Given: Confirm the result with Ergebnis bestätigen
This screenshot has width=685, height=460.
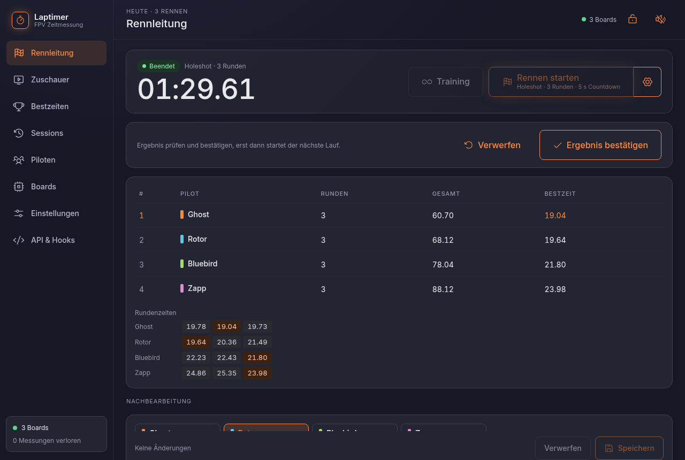Looking at the screenshot, I should coord(600,145).
